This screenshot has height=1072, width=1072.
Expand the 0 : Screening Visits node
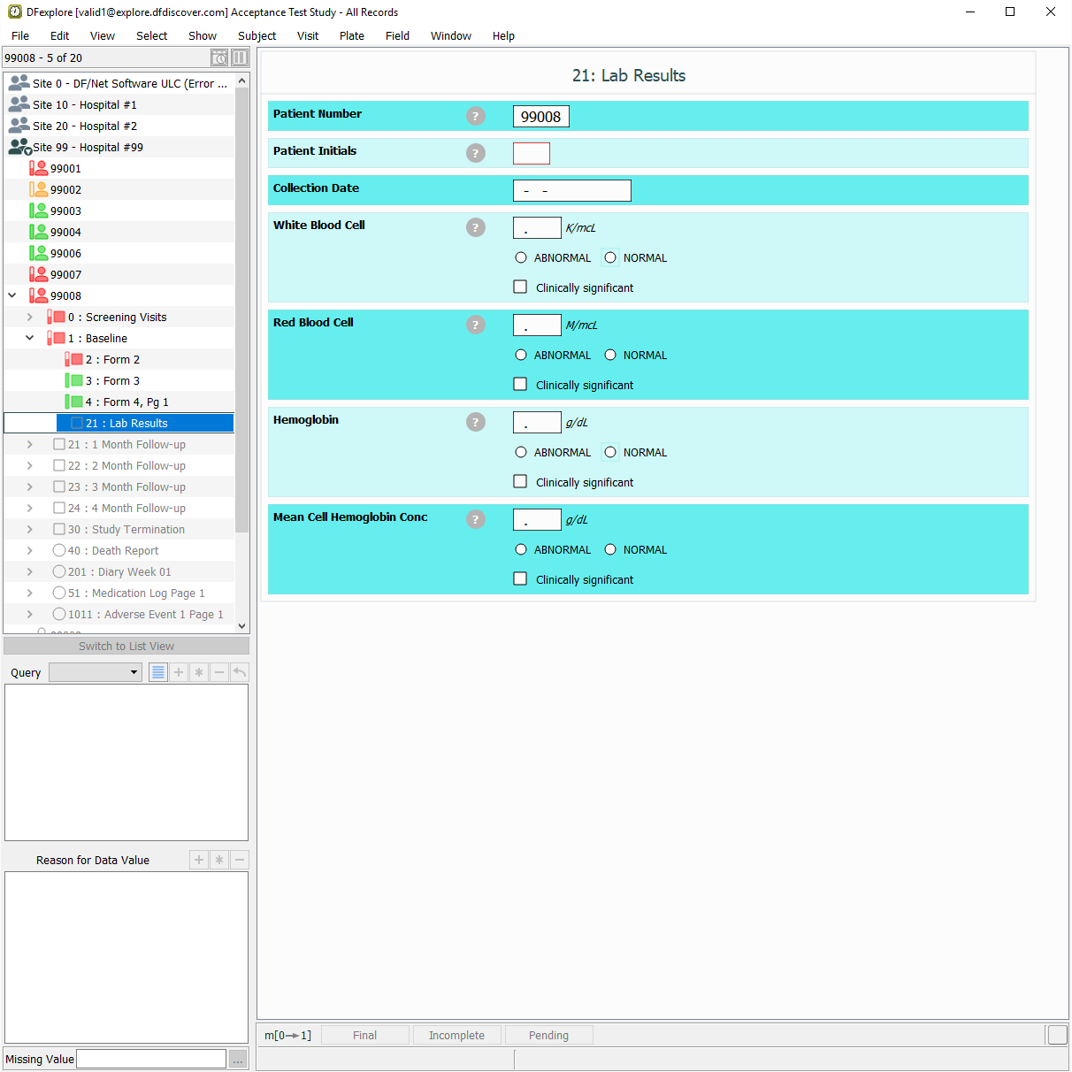tap(29, 318)
